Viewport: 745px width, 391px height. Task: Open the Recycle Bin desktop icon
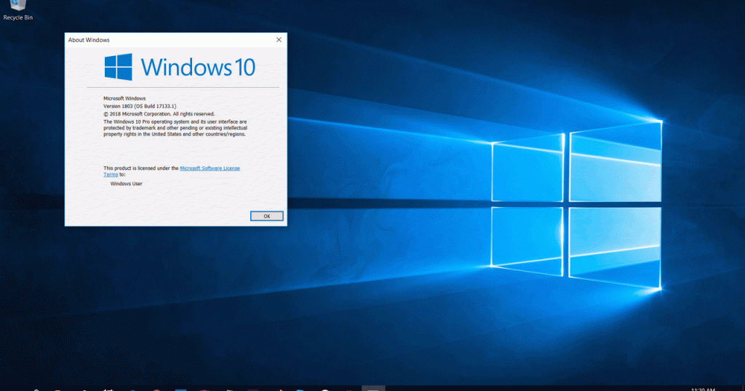click(x=18, y=10)
